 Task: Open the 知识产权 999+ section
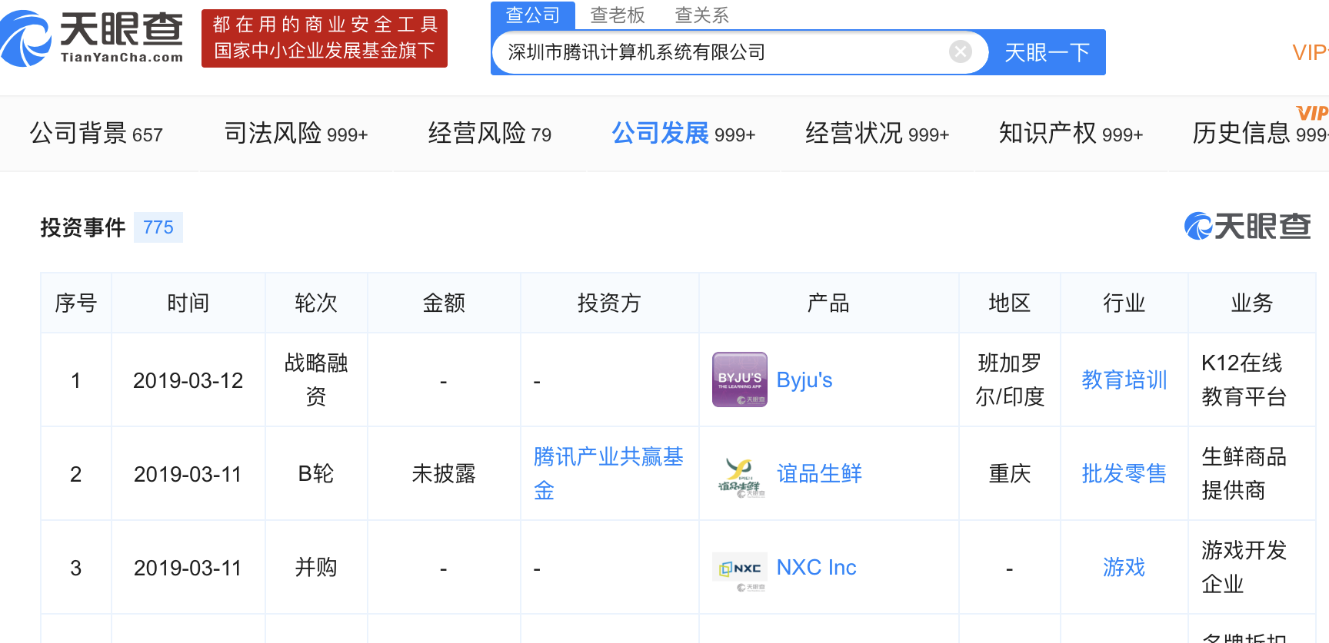pyautogui.click(x=1071, y=134)
